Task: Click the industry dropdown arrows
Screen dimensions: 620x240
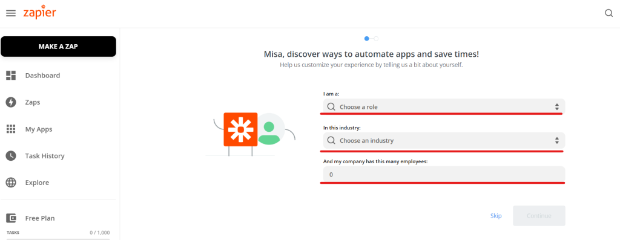Action: click(557, 140)
